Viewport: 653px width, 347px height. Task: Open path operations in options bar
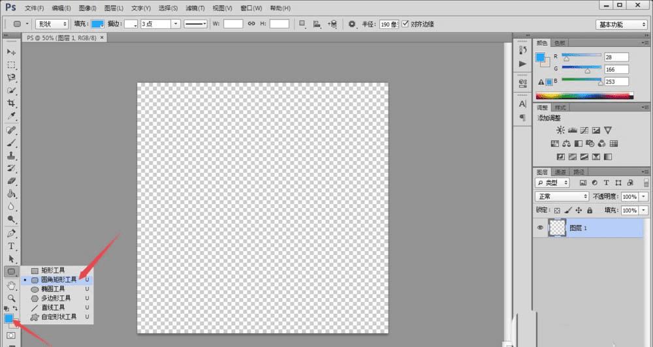(303, 24)
